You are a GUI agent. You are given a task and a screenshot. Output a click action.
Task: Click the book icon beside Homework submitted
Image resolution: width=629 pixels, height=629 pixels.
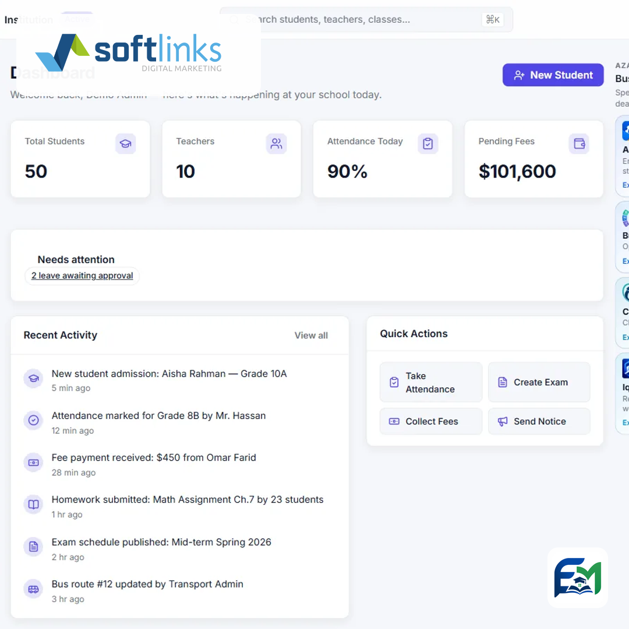click(34, 504)
